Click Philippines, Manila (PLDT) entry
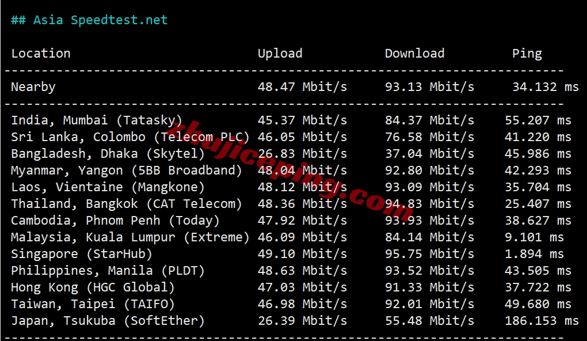Viewport: 587px width, 341px height. click(x=108, y=271)
